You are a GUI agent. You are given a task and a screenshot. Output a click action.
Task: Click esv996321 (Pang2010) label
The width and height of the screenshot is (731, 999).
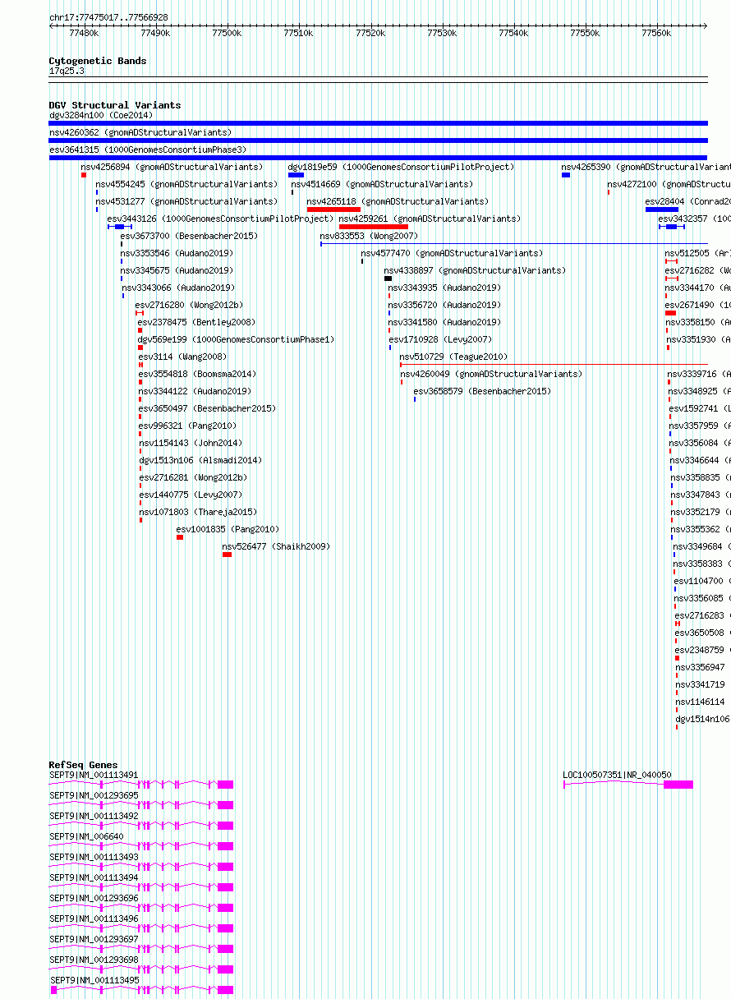point(187,426)
